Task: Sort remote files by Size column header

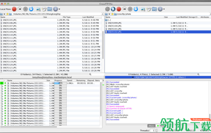Action: click(x=166, y=17)
